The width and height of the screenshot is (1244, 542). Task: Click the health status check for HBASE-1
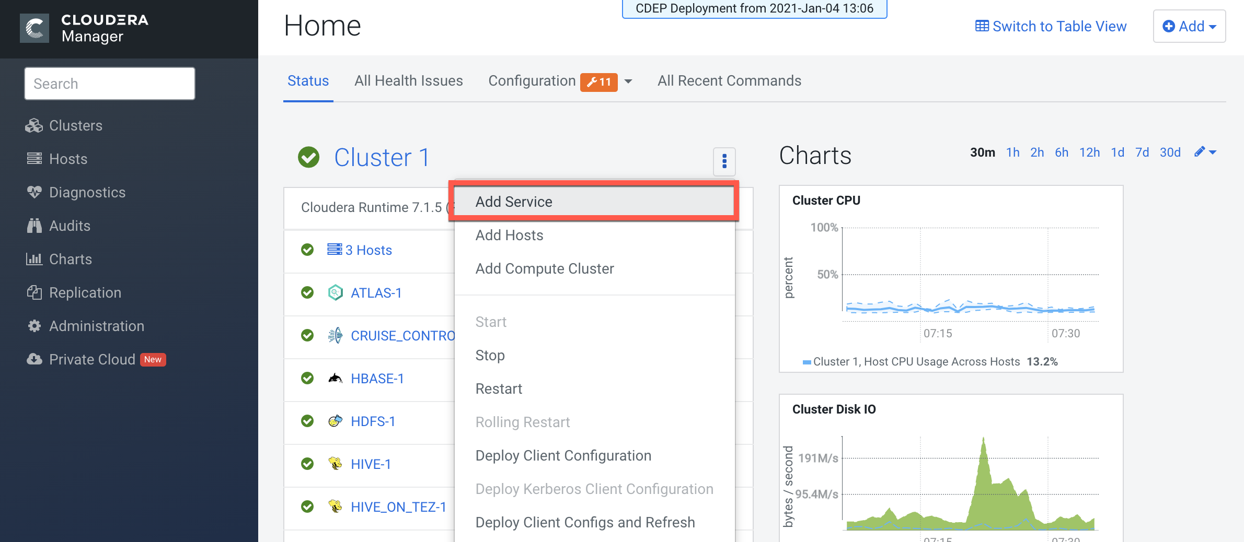click(307, 378)
